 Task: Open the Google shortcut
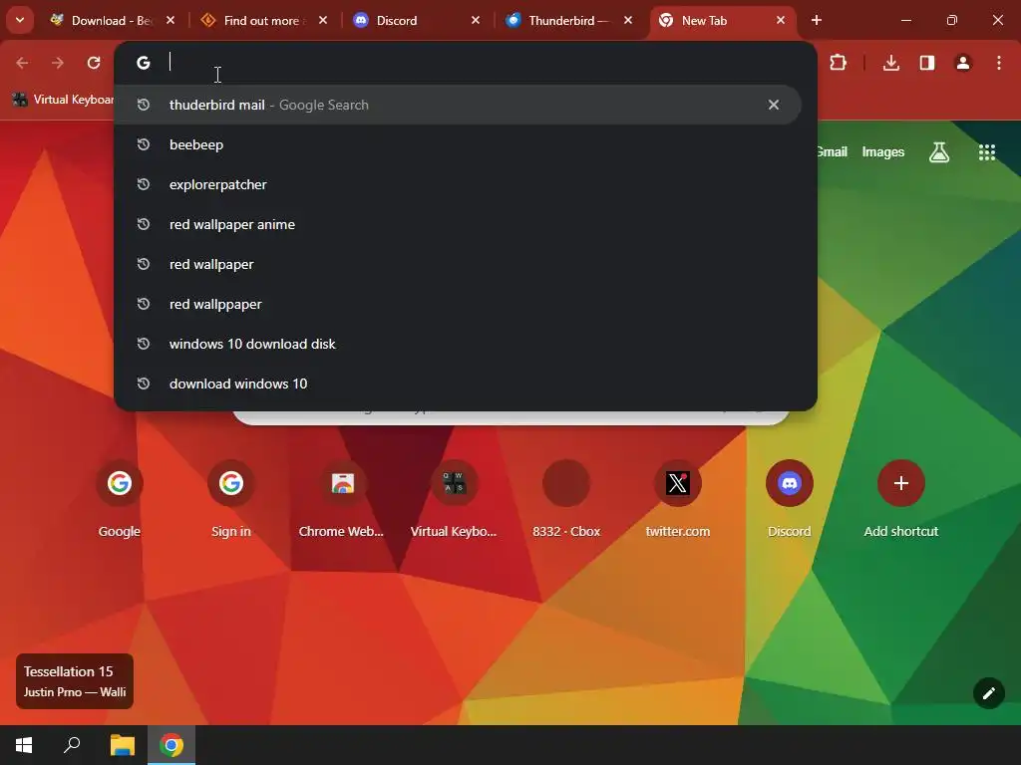tap(120, 500)
